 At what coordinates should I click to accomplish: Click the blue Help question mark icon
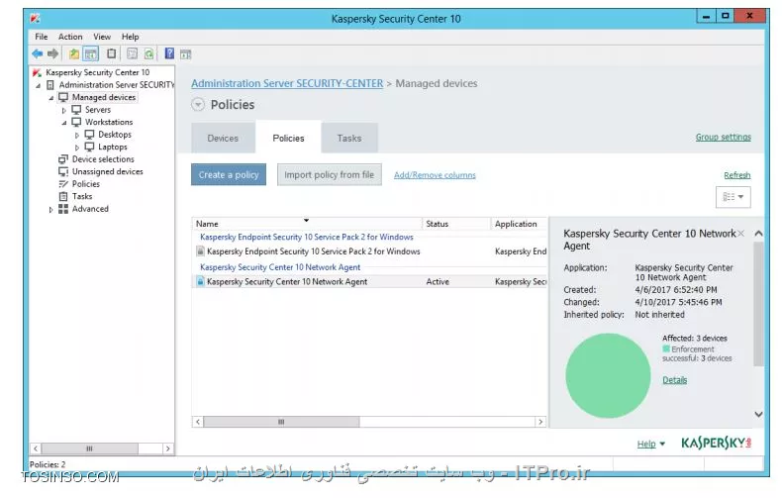click(x=169, y=53)
